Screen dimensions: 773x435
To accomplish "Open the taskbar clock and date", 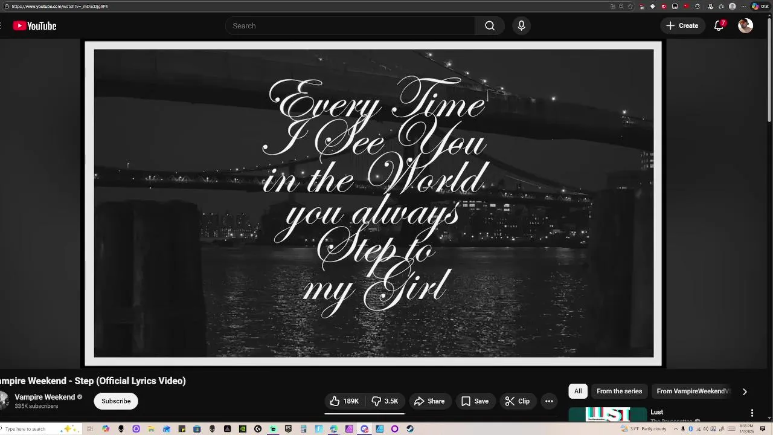I will pyautogui.click(x=746, y=429).
